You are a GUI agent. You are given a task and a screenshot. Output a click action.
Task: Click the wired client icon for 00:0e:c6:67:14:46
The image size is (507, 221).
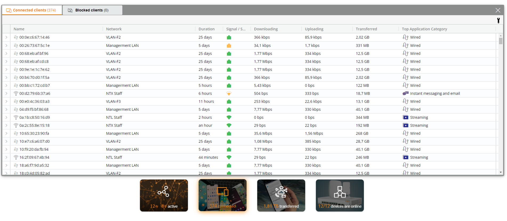[16, 37]
